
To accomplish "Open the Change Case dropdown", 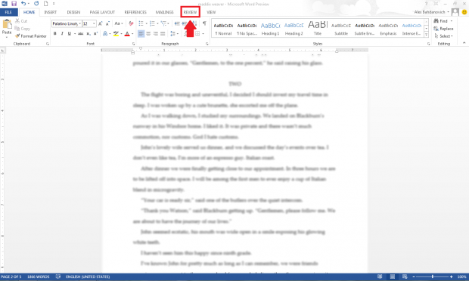I will pyautogui.click(x=119, y=23).
